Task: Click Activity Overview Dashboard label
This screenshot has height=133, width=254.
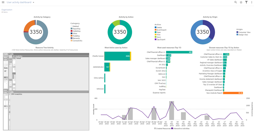Action: tap(211, 65)
